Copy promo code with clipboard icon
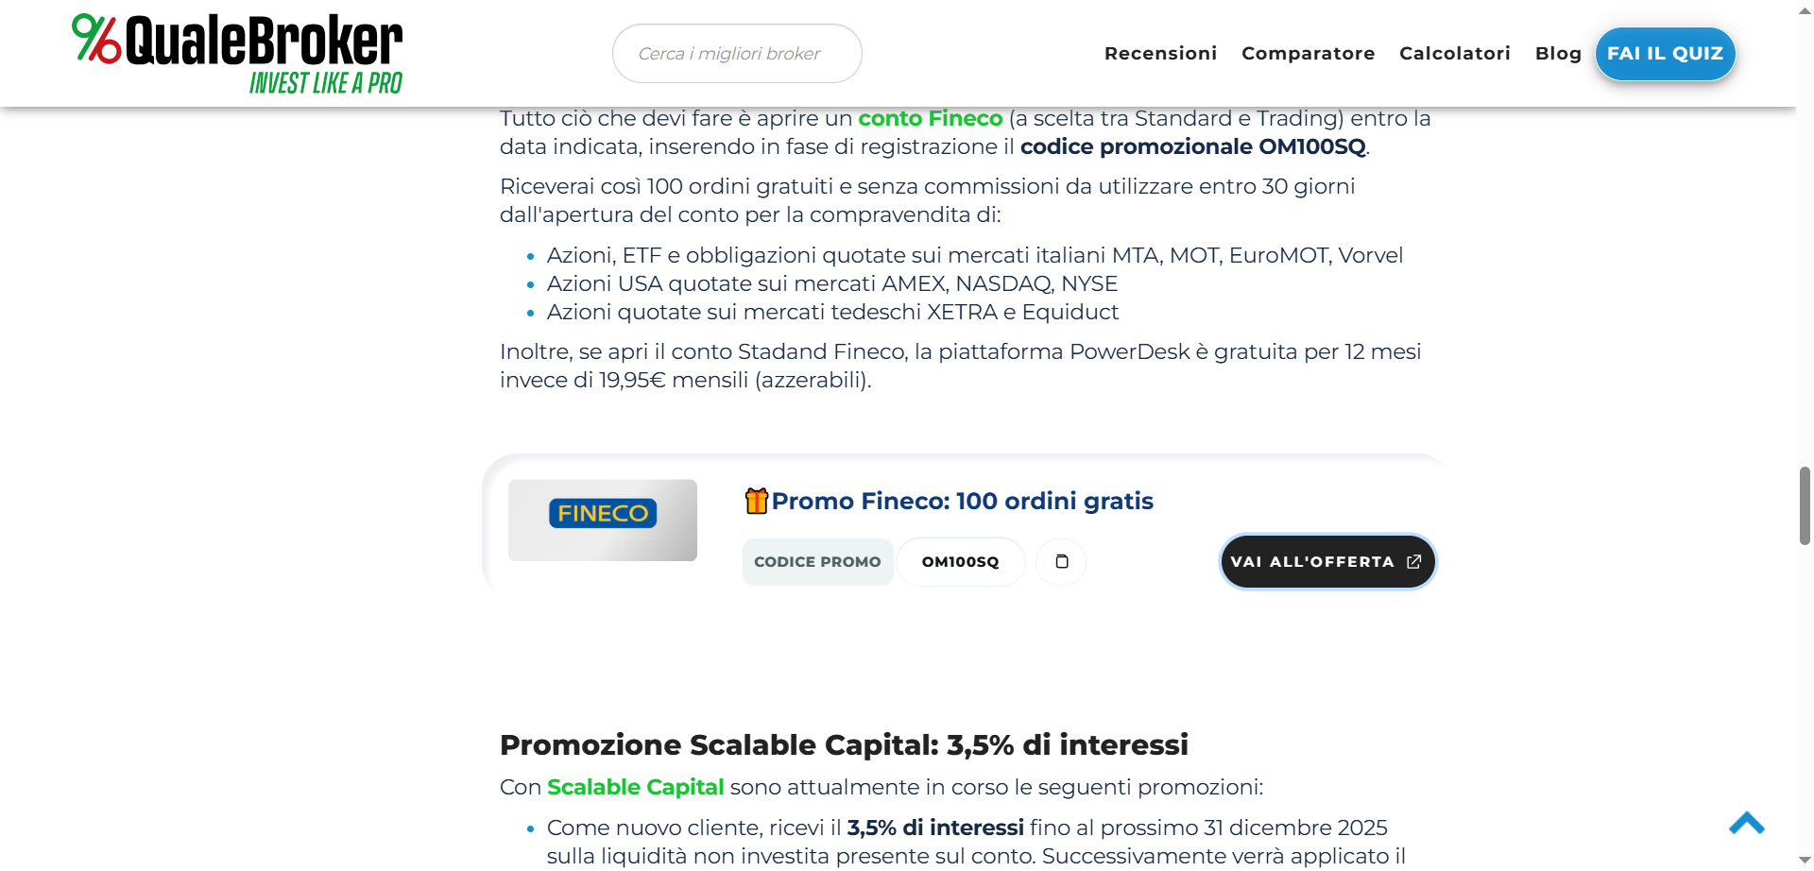1814x871 pixels. [x=1061, y=562]
